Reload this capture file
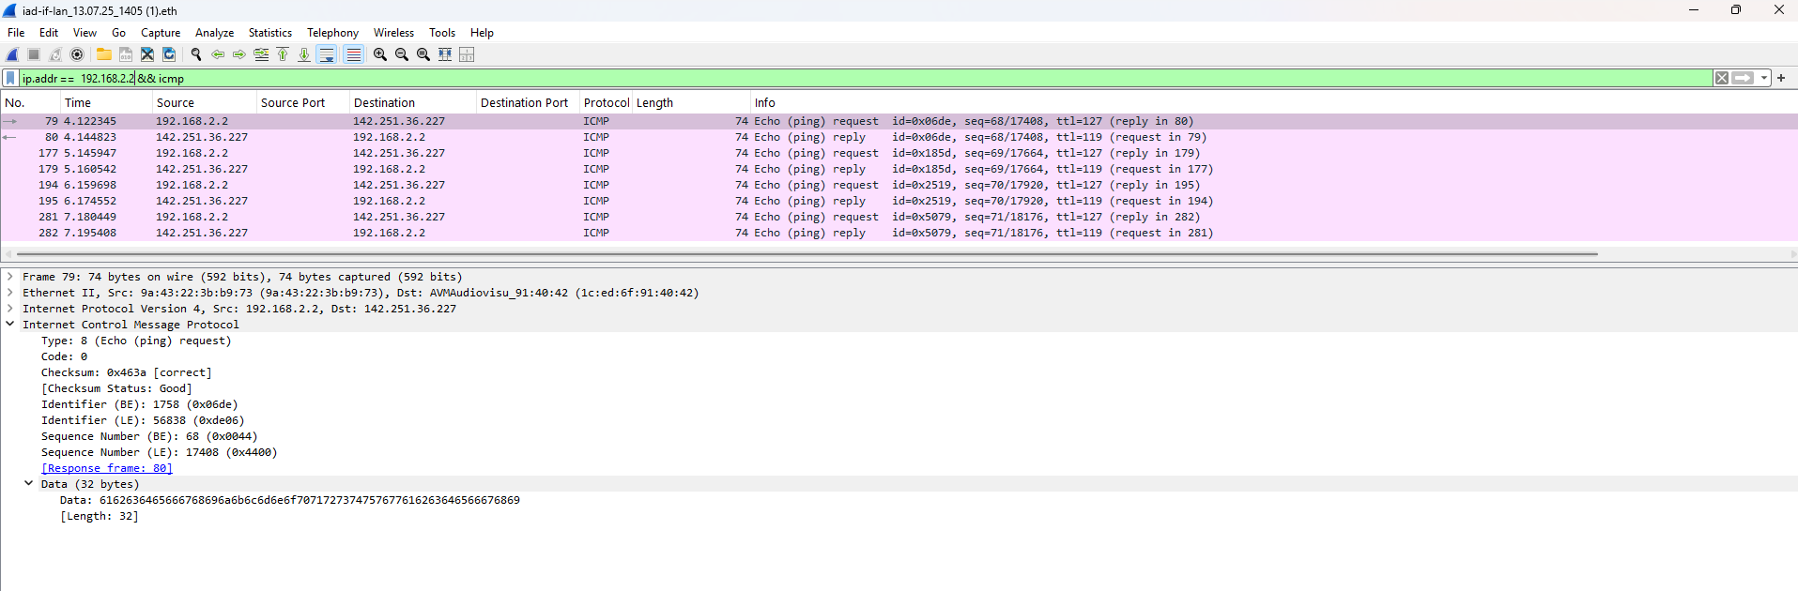 click(x=169, y=54)
